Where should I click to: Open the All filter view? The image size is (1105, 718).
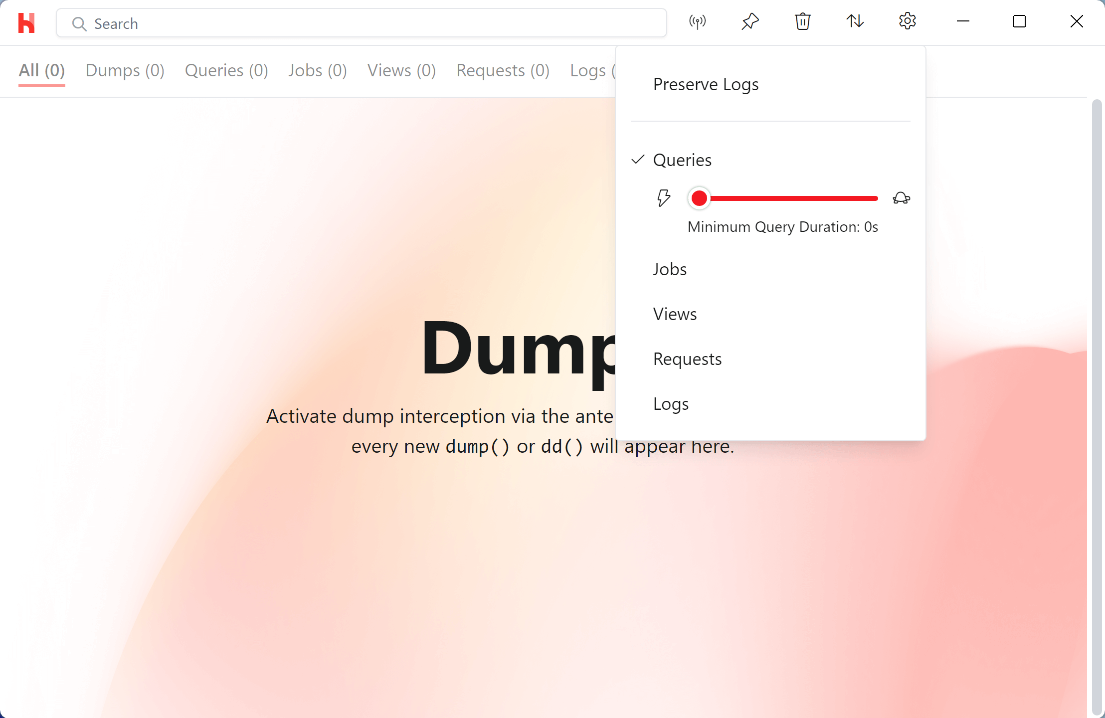(42, 70)
